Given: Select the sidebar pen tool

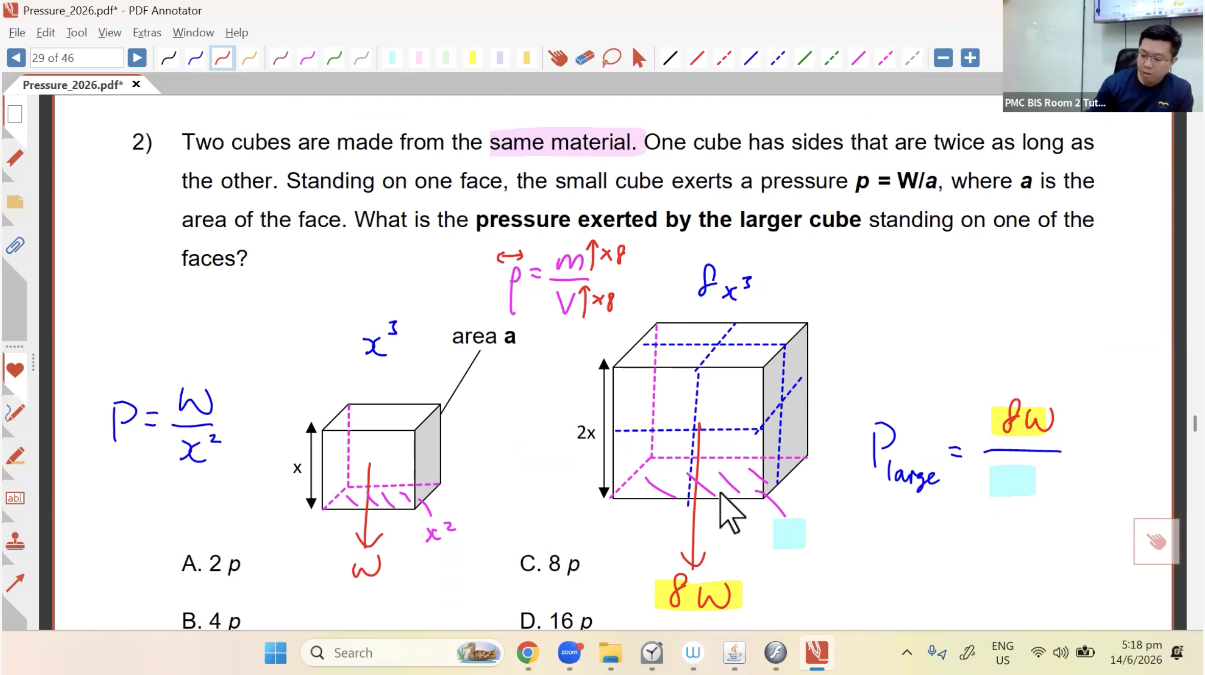Looking at the screenshot, I should (15, 413).
